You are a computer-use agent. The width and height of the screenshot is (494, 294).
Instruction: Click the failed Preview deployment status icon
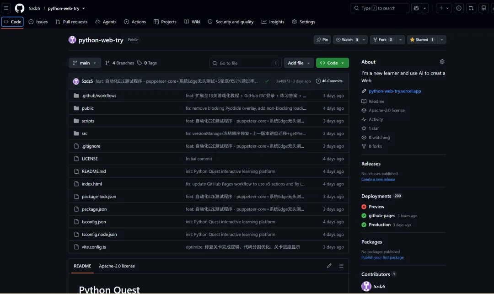364,207
